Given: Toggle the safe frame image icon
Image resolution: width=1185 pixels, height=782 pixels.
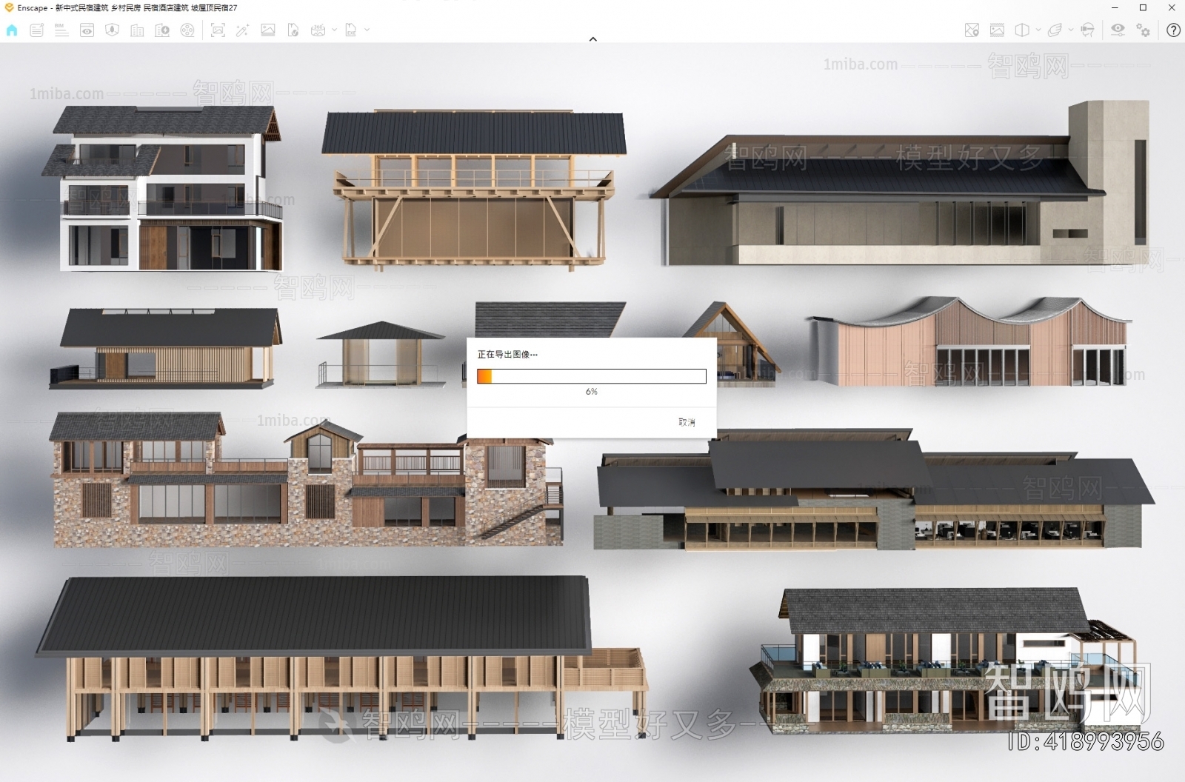Looking at the screenshot, I should click(x=997, y=30).
